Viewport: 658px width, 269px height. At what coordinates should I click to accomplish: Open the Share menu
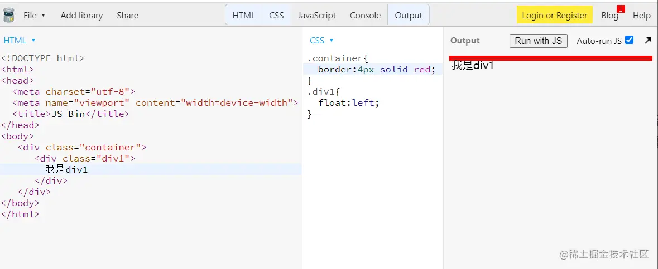(127, 16)
